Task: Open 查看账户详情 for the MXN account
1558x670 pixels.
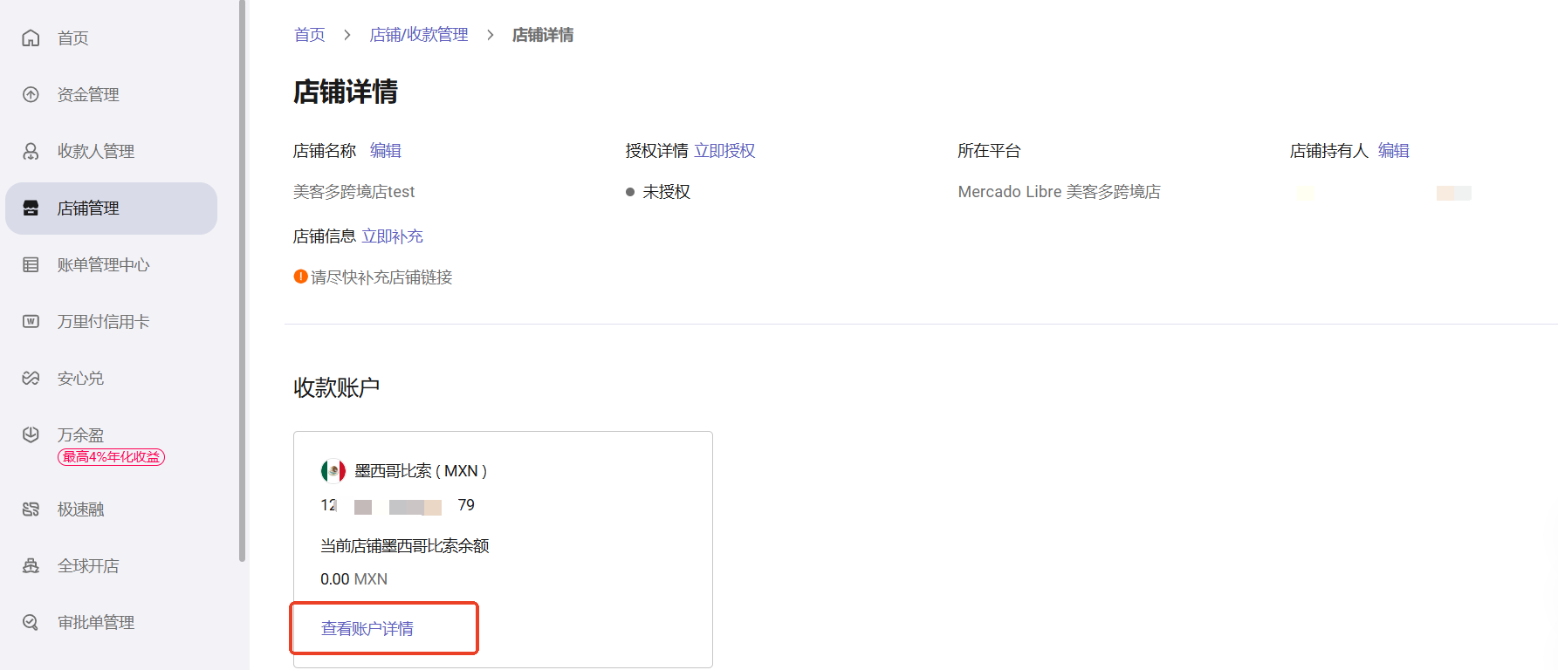Action: click(x=367, y=628)
